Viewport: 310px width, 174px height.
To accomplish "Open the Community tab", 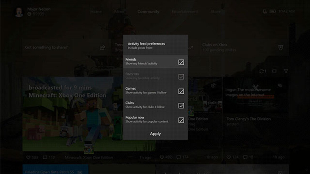I will pos(148,12).
